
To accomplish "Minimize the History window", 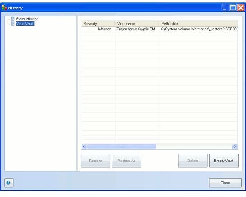I will tap(225, 8).
